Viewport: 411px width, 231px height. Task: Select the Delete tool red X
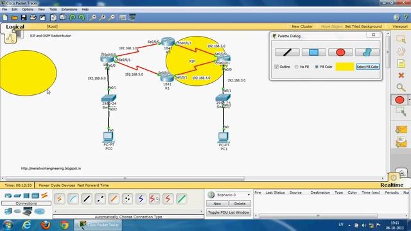point(401,76)
